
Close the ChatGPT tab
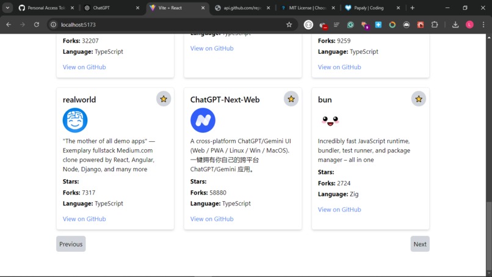(x=137, y=8)
